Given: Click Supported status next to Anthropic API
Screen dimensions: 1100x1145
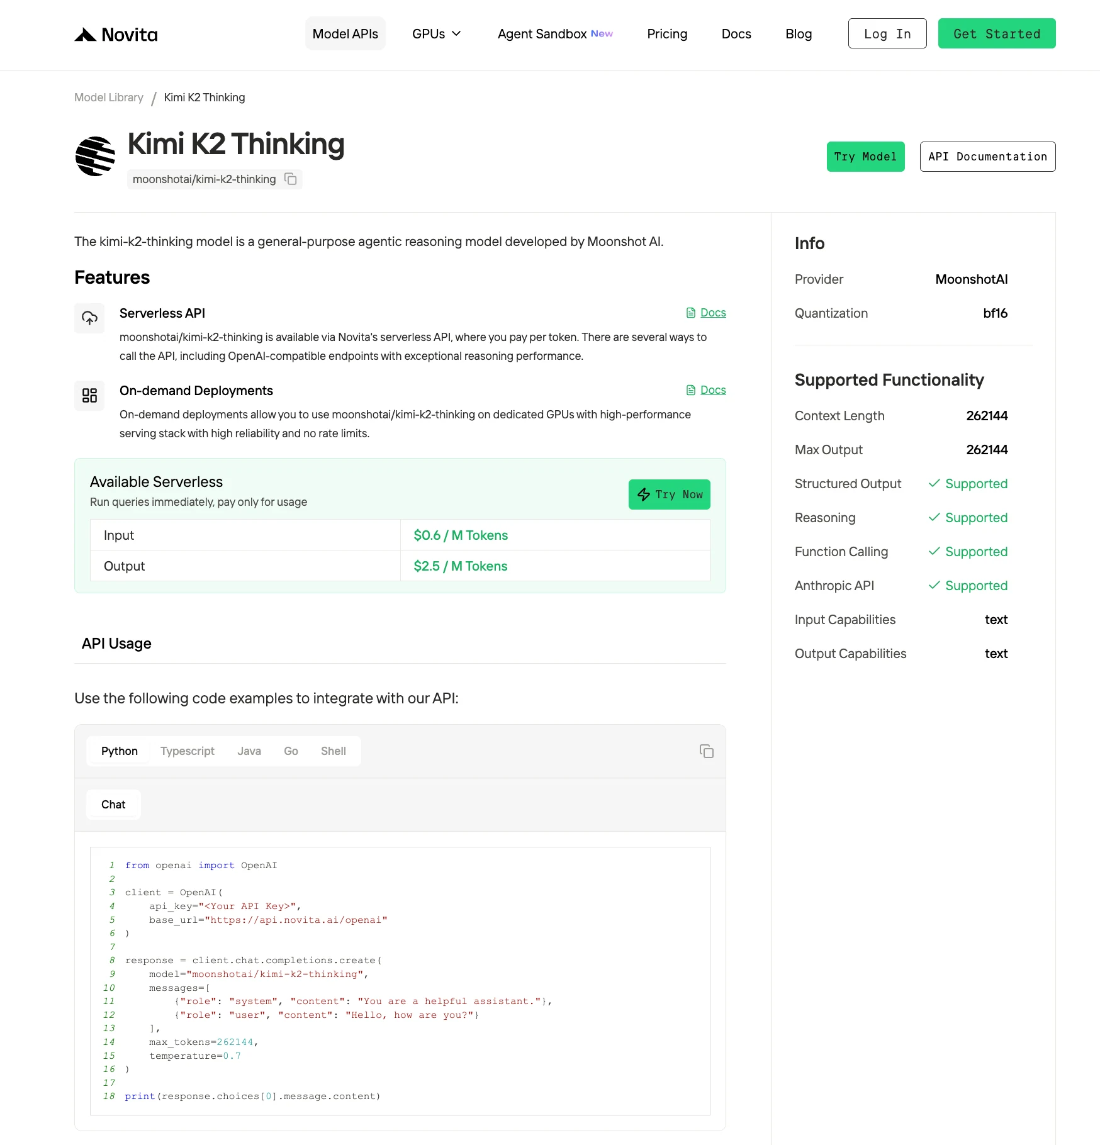Looking at the screenshot, I should (968, 586).
